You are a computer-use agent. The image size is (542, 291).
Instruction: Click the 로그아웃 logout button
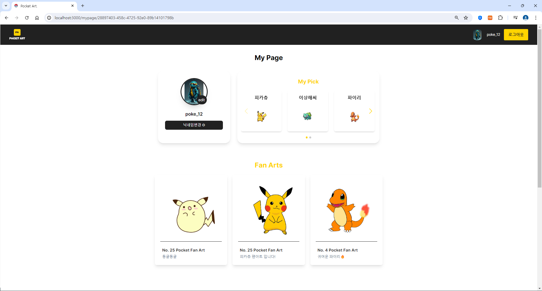coord(516,35)
